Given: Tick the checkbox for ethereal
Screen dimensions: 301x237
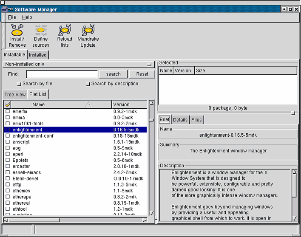Looking at the screenshot, I should (x=8, y=203).
